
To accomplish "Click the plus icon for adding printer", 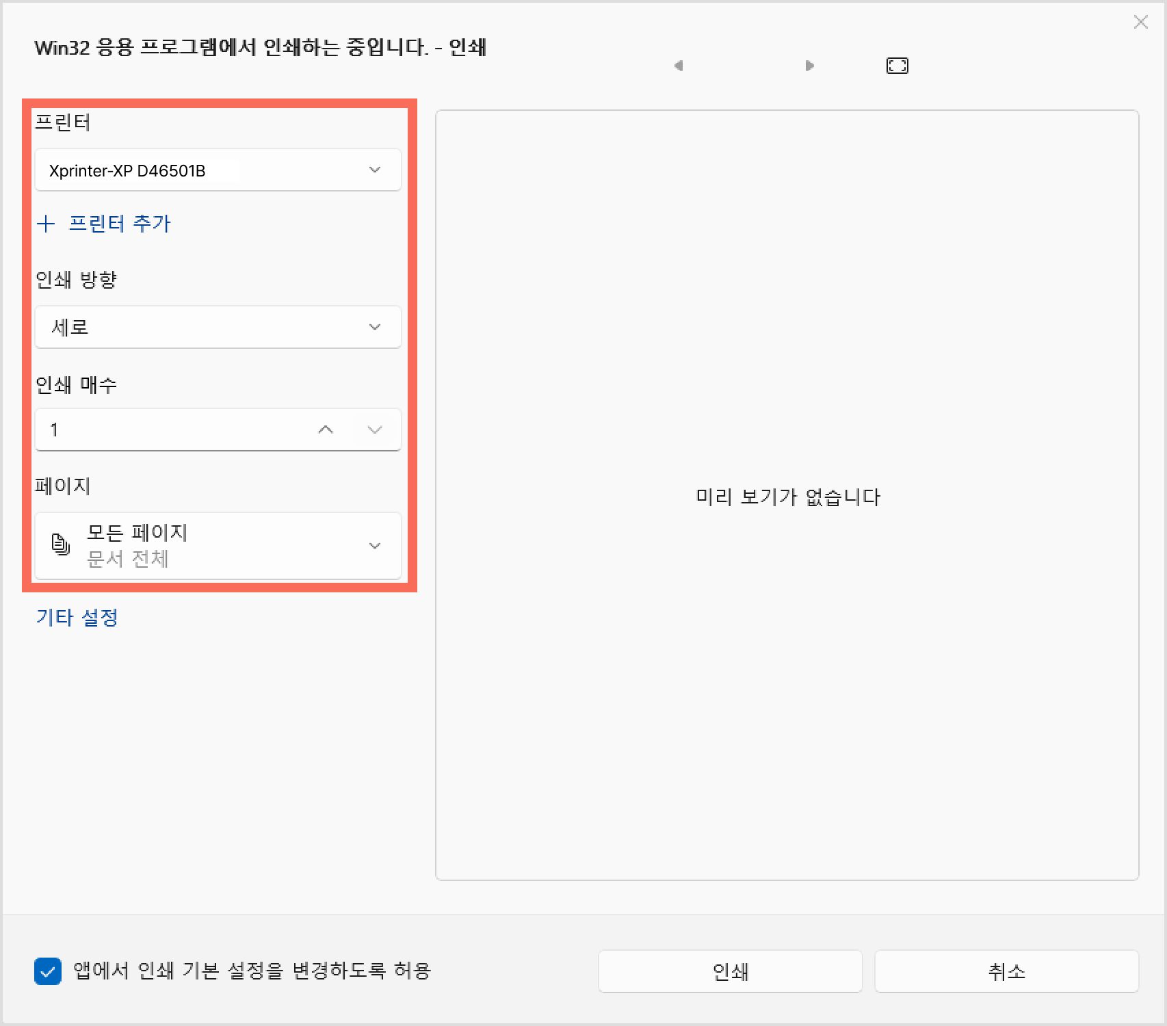I will pos(46,224).
